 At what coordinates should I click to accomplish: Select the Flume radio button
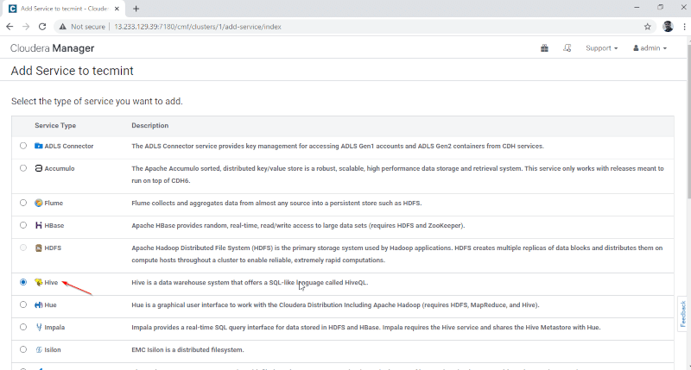[x=23, y=203]
